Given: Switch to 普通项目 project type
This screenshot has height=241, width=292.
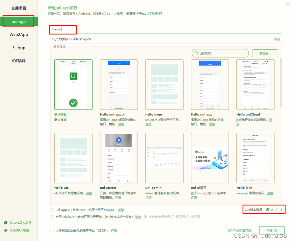Looking at the screenshot, I should click(19, 8).
